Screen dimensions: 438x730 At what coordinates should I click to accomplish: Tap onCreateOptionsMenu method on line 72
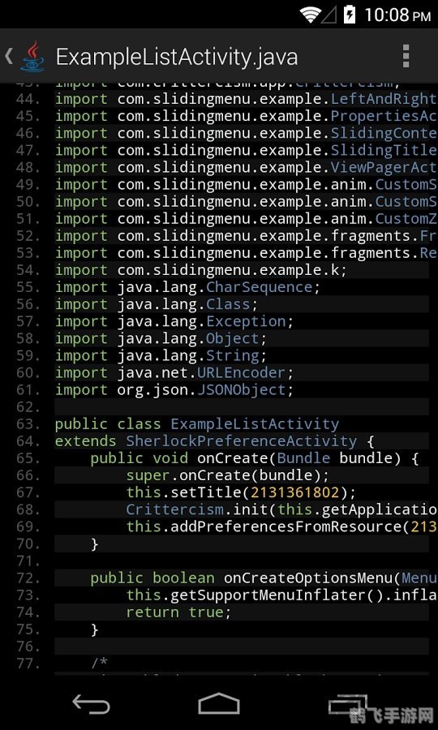pos(308,578)
